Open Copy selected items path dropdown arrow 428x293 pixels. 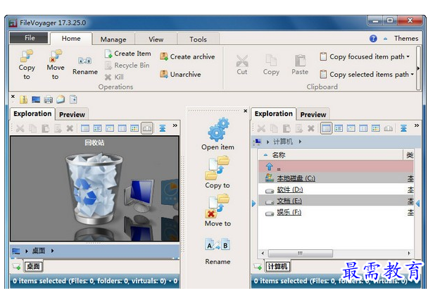click(x=413, y=74)
